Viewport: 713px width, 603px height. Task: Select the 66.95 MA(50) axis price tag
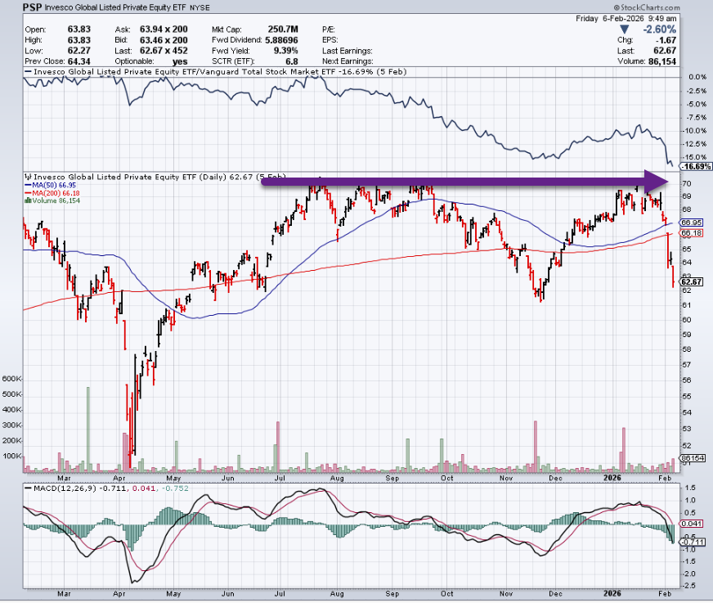click(692, 223)
